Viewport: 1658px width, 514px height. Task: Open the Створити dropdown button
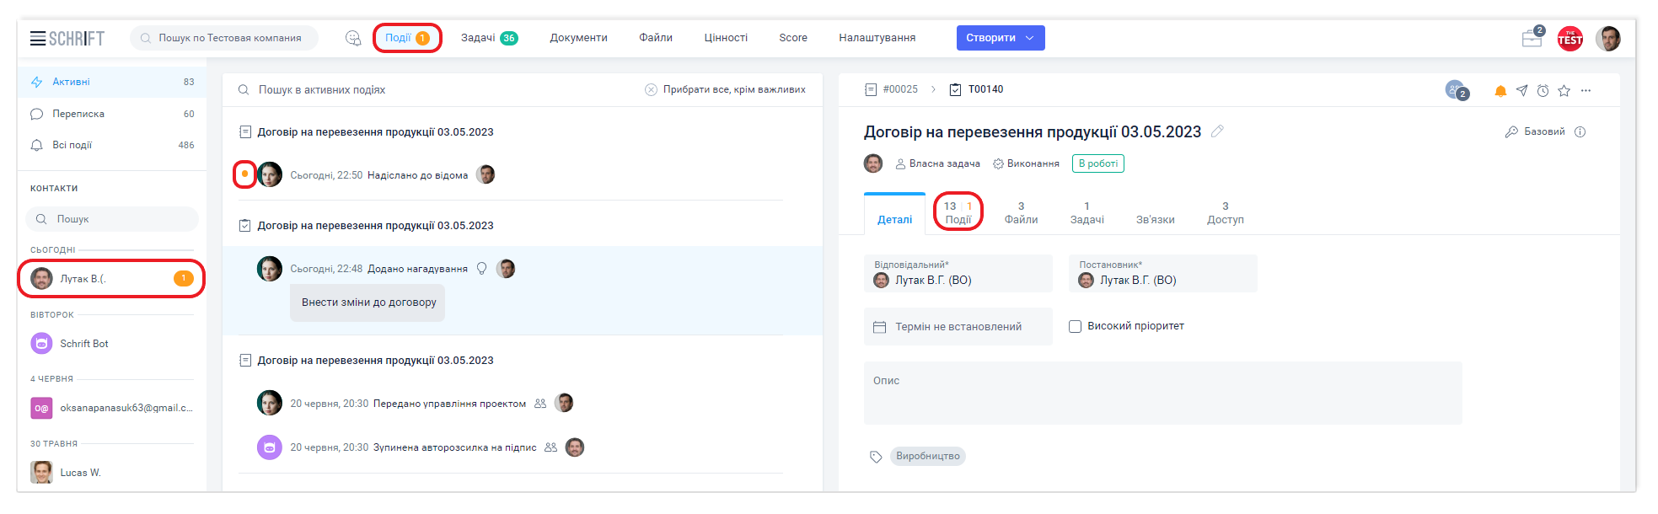[x=1000, y=38]
